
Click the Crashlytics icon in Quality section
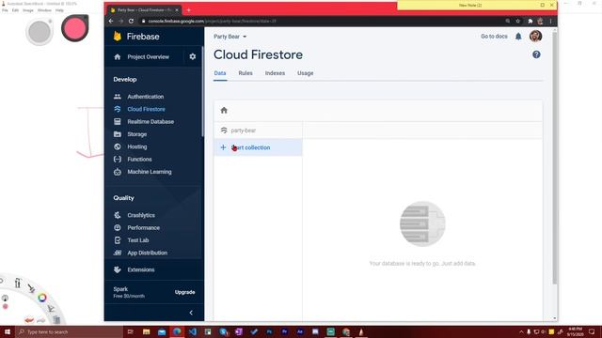point(118,215)
